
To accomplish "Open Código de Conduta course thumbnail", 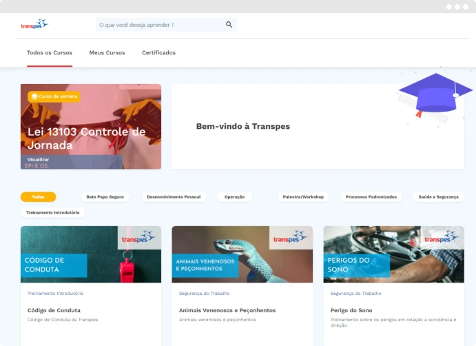I will pos(91,254).
